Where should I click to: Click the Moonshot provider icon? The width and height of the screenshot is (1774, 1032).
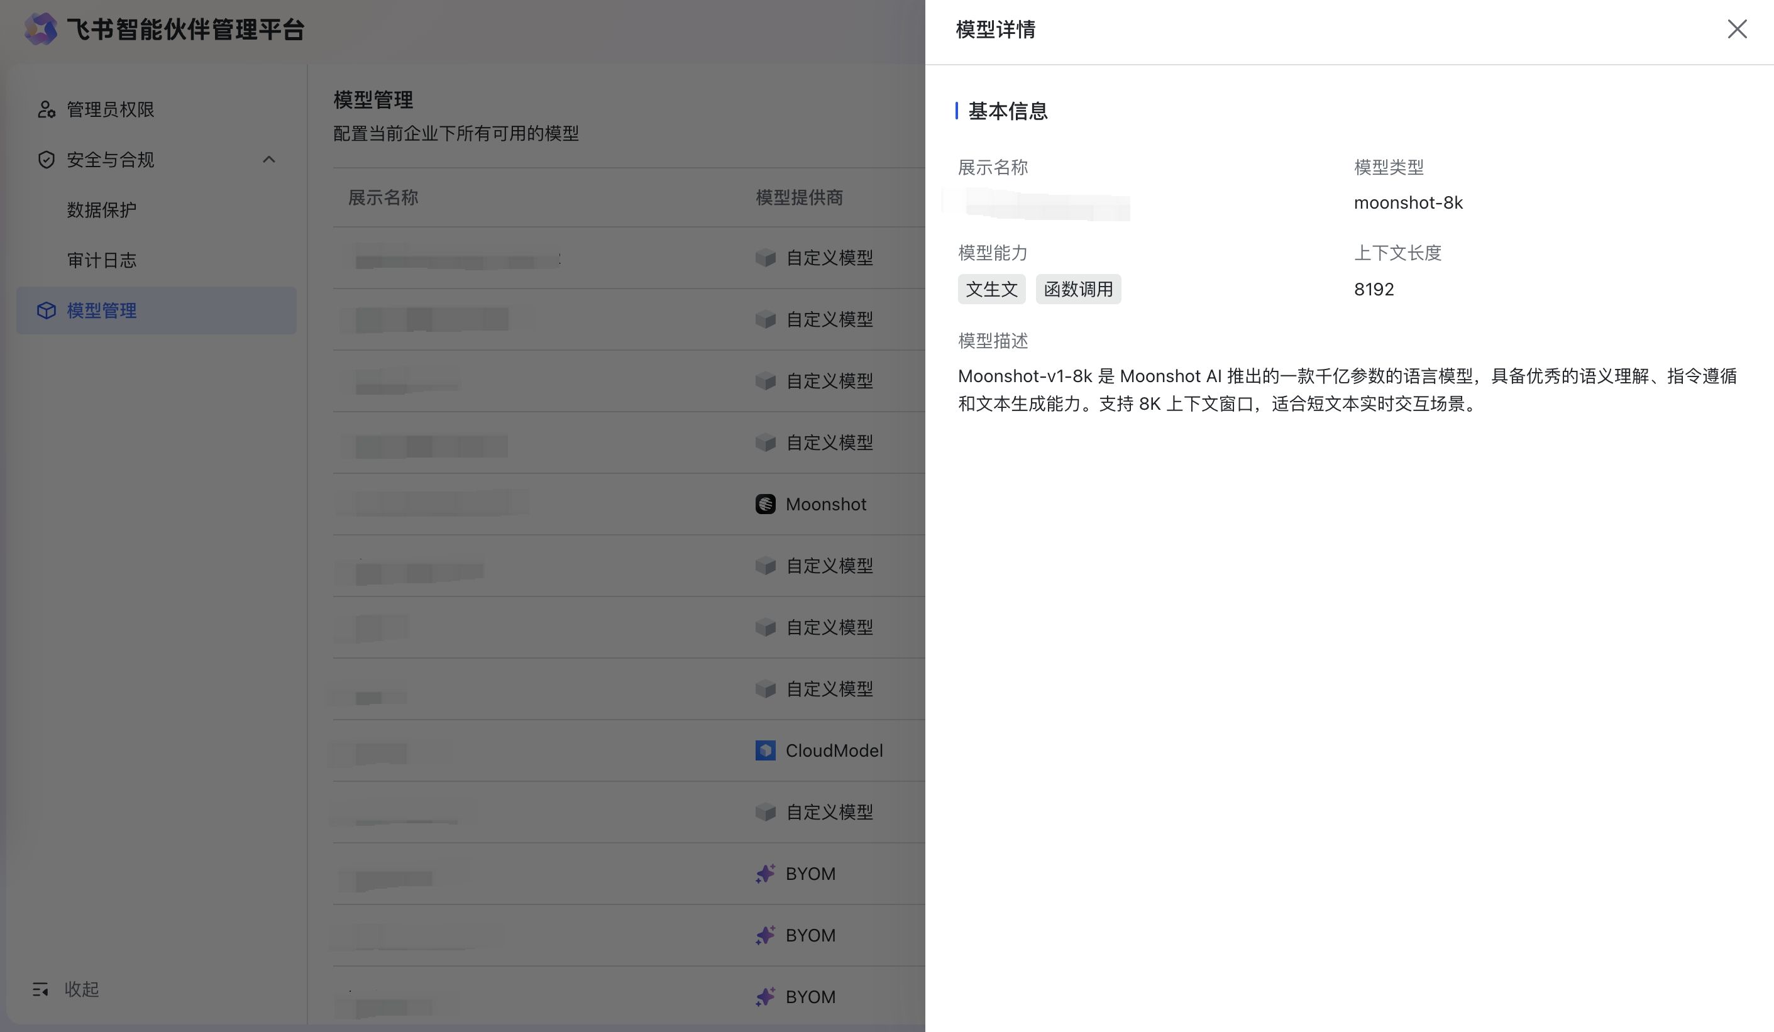click(765, 504)
